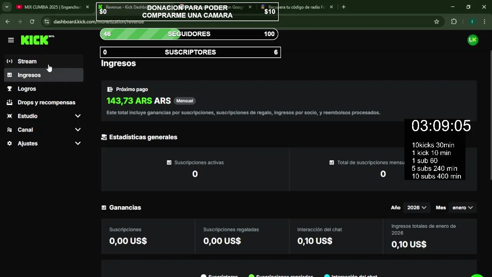Click the Total de suscripciones icon
The width and height of the screenshot is (492, 277).
click(x=332, y=162)
